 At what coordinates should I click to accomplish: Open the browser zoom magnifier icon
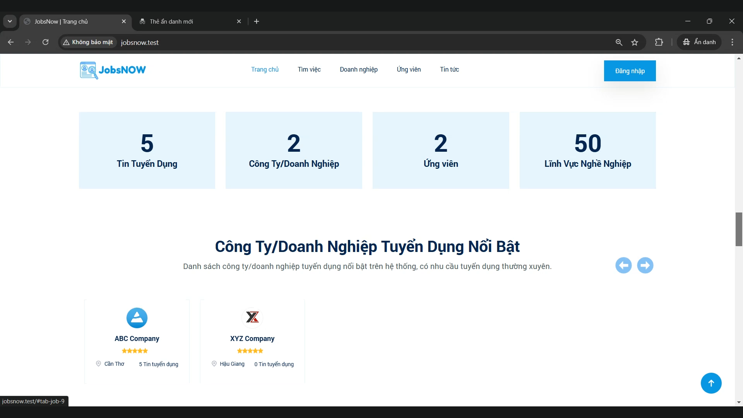(x=619, y=42)
